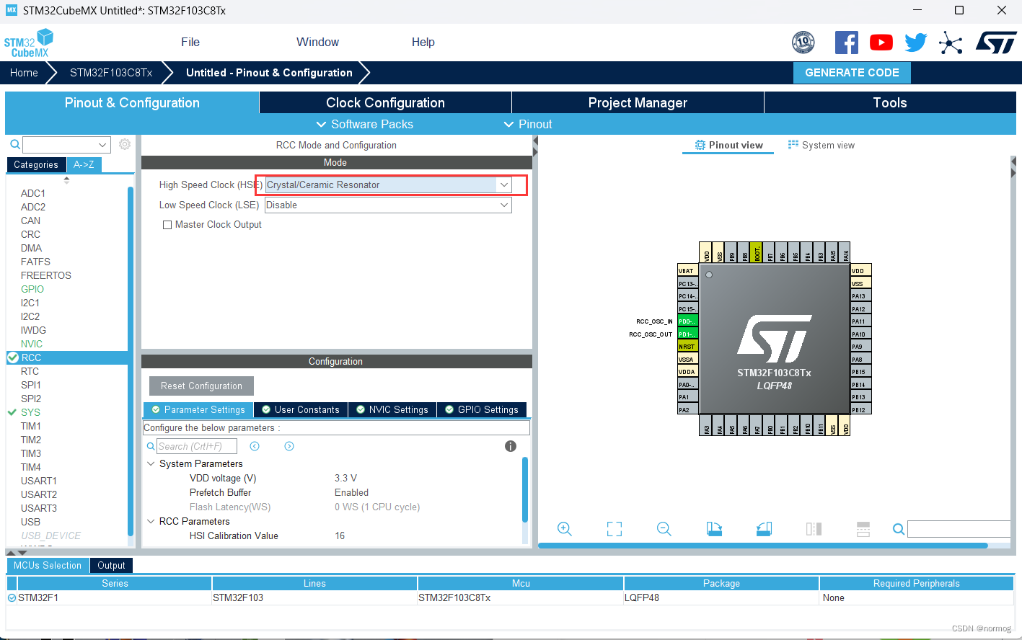Expand the Software Packs menu
The width and height of the screenshot is (1022, 640).
pos(365,124)
